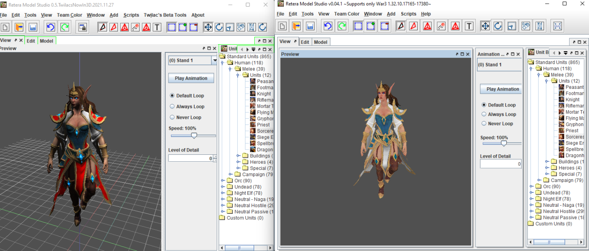Activate the Move tool in right window toolbar
Viewport: 589px width, 251px height.
pos(485,26)
